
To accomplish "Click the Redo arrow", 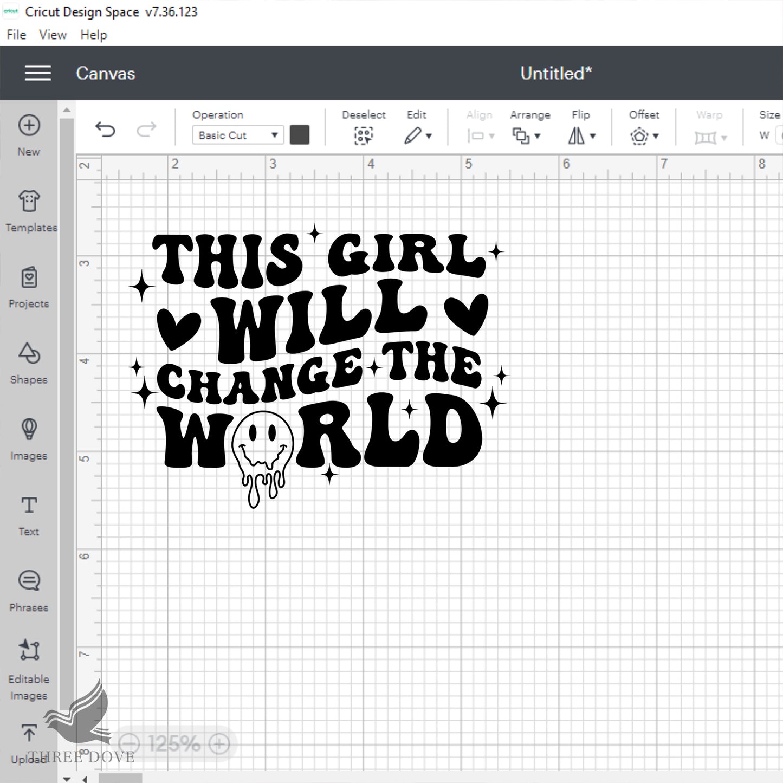I will pyautogui.click(x=146, y=130).
